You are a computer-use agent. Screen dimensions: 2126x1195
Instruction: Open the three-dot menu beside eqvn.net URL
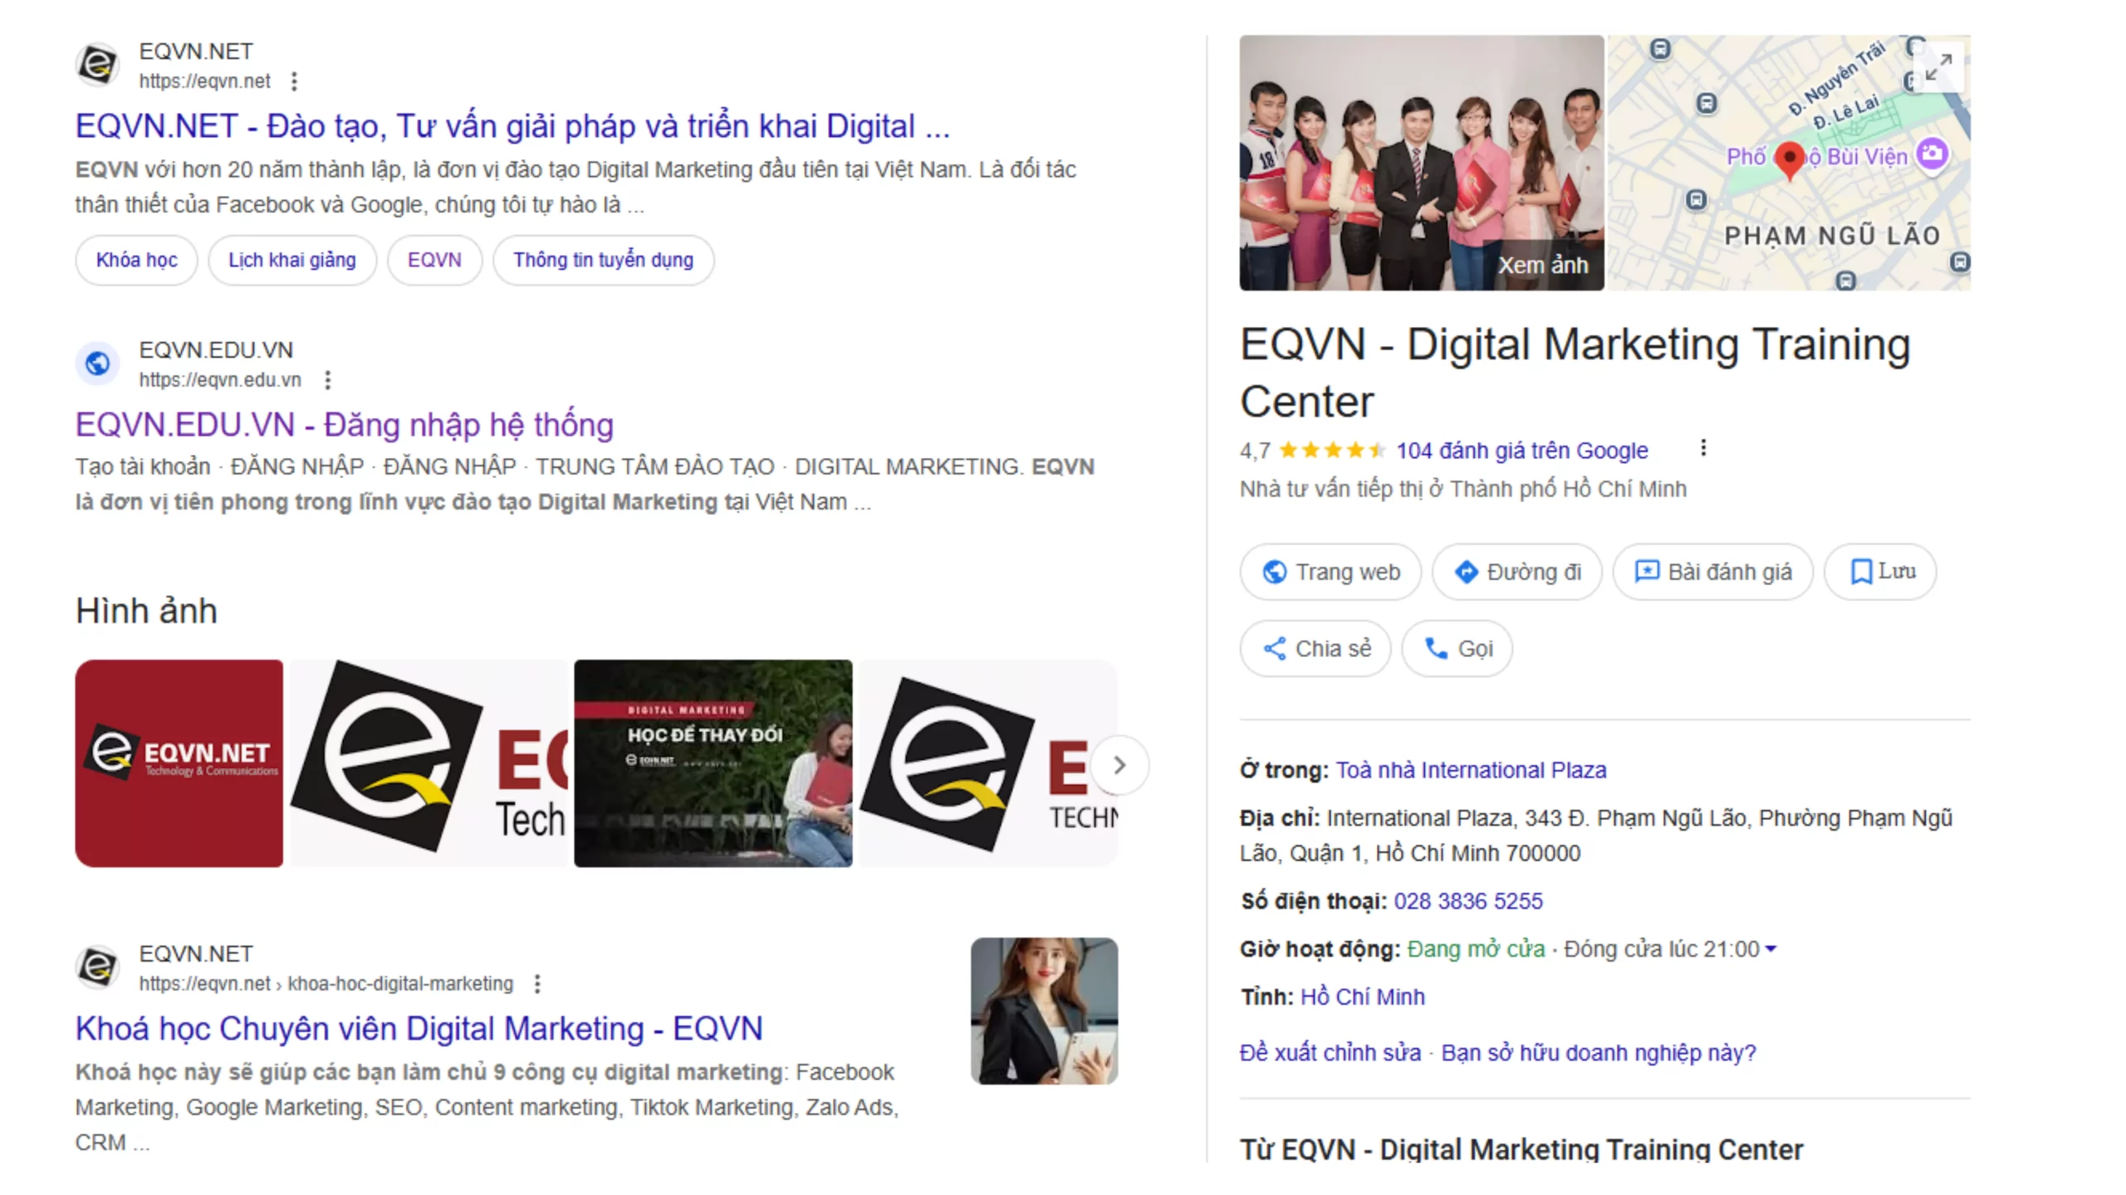(295, 80)
